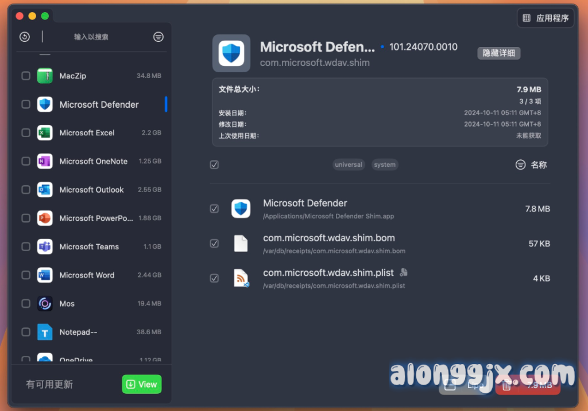This screenshot has height=411, width=588.
Task: Filter by the universal tag
Action: 349,165
